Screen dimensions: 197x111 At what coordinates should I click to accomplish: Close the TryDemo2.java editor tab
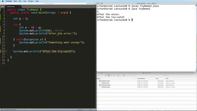click(x=19, y=6)
